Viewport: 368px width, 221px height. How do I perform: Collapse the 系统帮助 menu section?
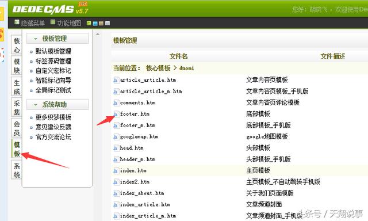click(x=36, y=105)
